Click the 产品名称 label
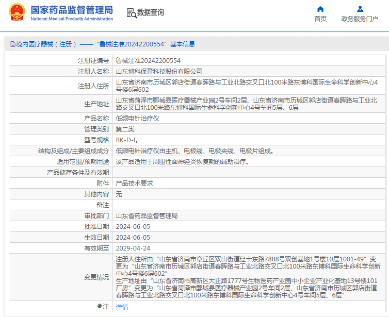The height and width of the screenshot is (317, 389). (96, 119)
